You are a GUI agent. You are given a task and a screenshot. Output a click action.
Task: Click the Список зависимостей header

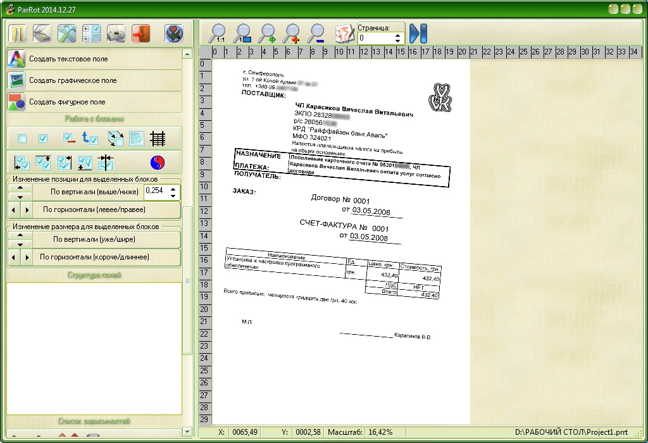point(94,421)
